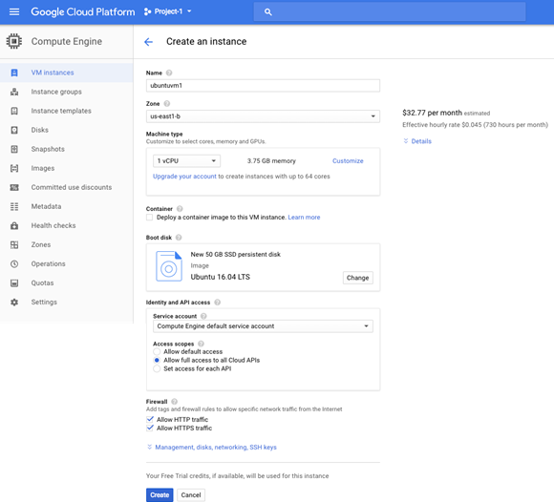Click the Compute Engine chip icon
The height and width of the screenshot is (502, 554).
pos(14,41)
